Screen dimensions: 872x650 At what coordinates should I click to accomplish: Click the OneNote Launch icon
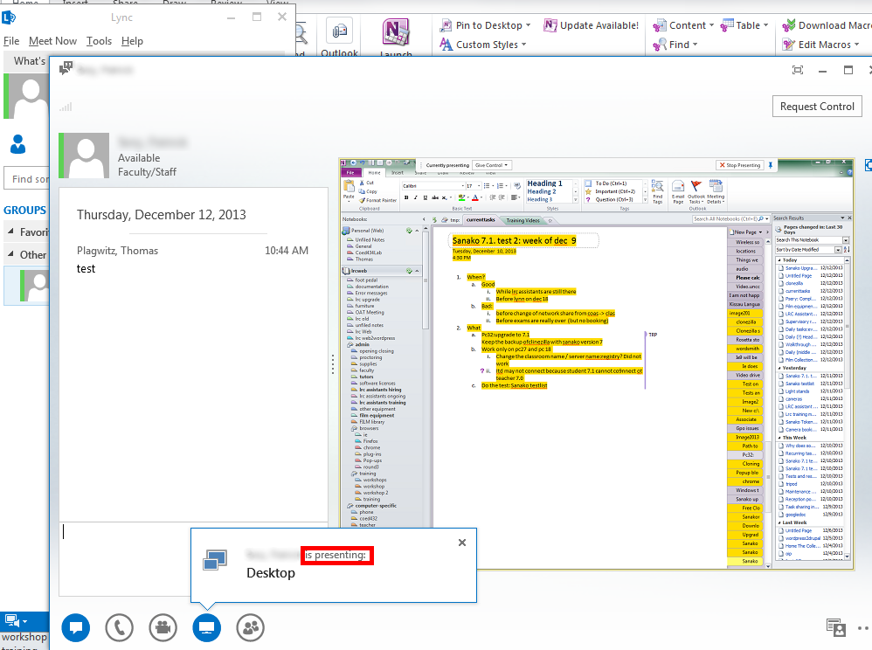pos(396,37)
